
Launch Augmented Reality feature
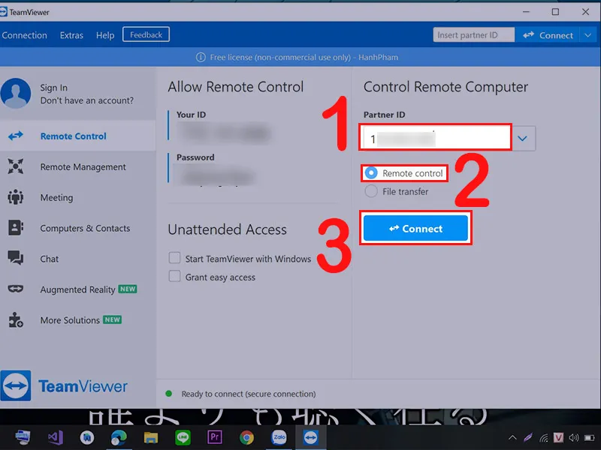[x=79, y=289]
